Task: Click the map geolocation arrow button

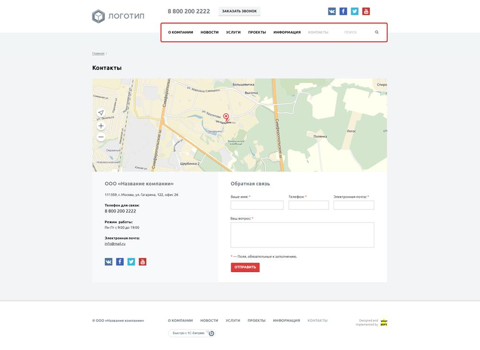Action: coord(101,113)
